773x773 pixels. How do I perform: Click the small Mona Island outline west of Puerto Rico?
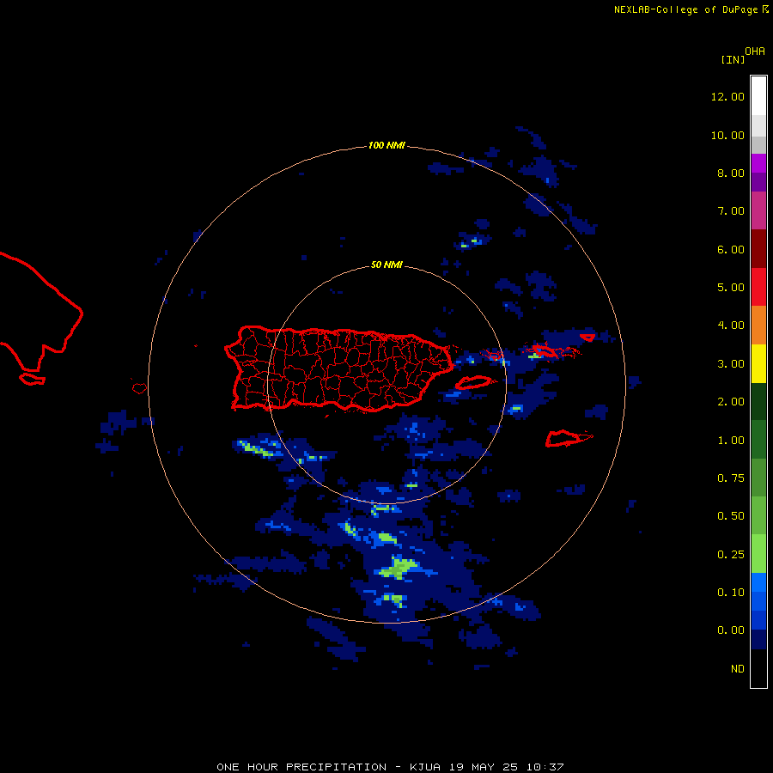139,388
